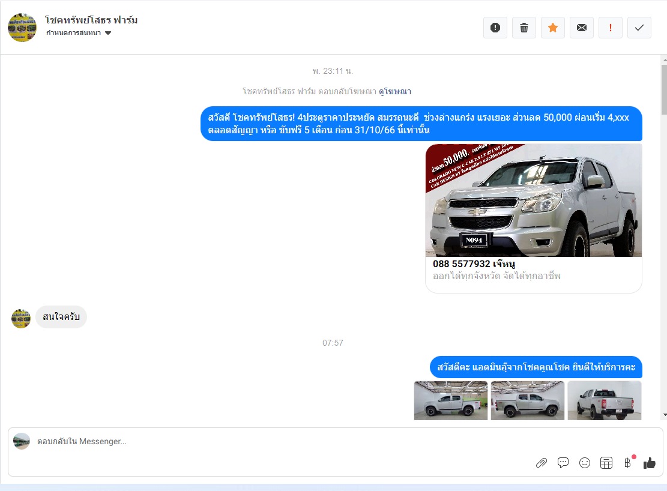Mark conversation unread via envelope icon
Viewport: 667px width, 491px height.
coord(582,28)
